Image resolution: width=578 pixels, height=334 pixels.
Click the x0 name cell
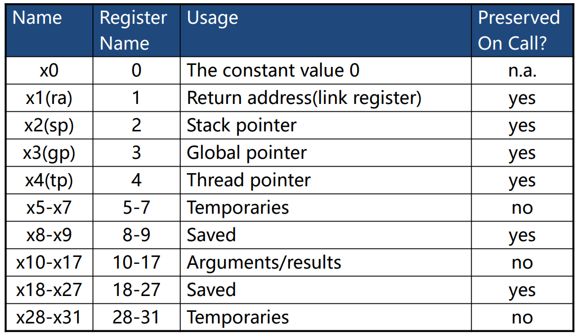coord(49,71)
